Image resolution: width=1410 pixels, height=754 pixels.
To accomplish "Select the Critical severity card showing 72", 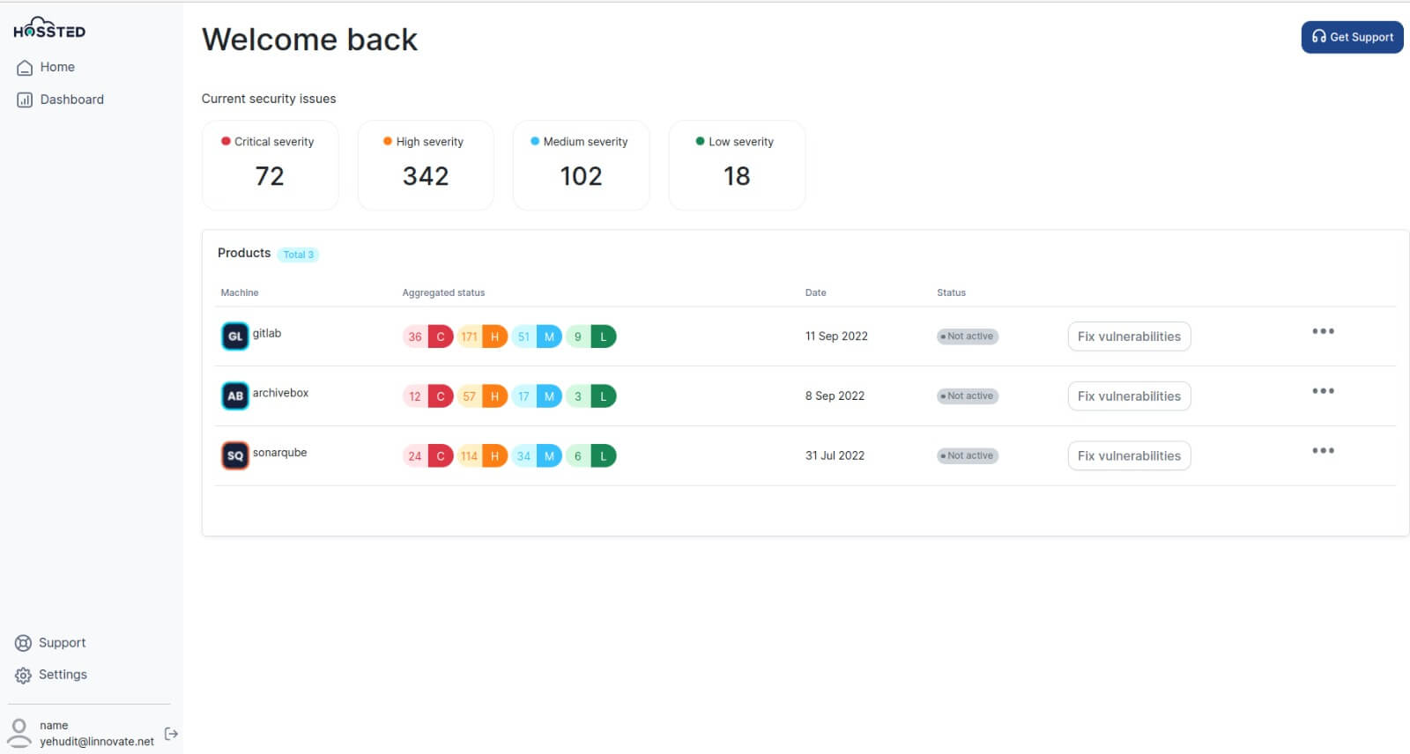I will coord(271,166).
